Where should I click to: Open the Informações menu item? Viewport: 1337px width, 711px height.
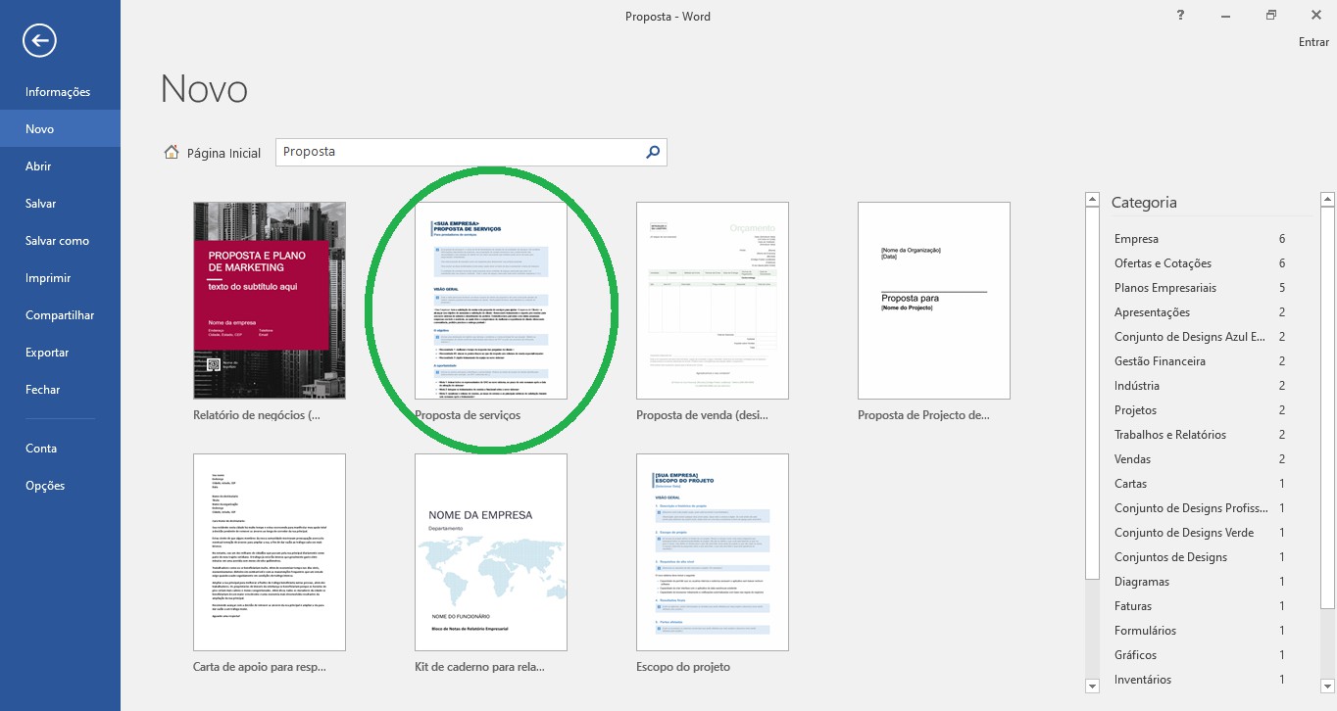[60, 92]
